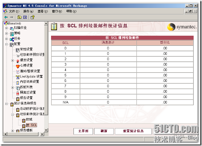
Task: Select the 扫描作业 icon in tree
Action: [12, 28]
